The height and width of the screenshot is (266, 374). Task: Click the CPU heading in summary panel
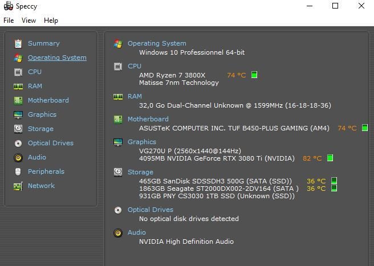[135, 66]
